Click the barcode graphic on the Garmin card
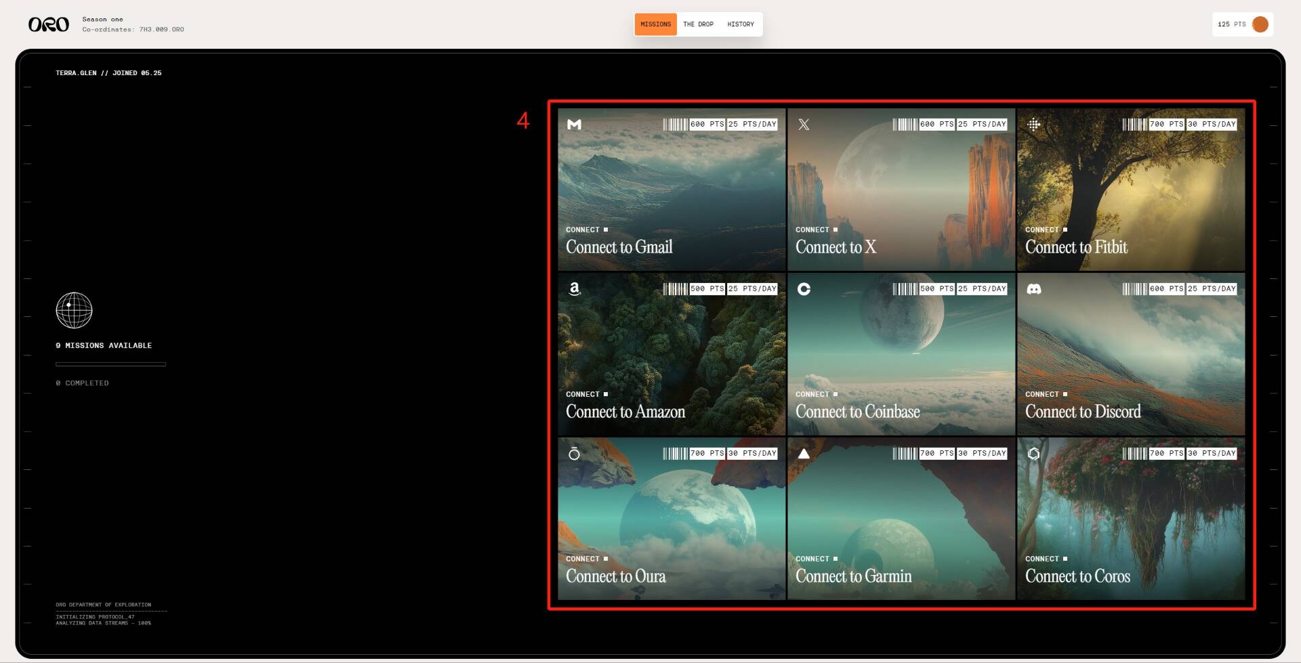This screenshot has width=1301, height=663. [905, 454]
